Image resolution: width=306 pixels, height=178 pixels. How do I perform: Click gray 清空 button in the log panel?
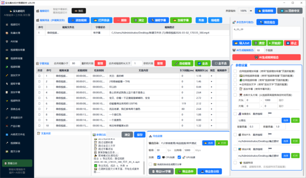click(x=127, y=134)
